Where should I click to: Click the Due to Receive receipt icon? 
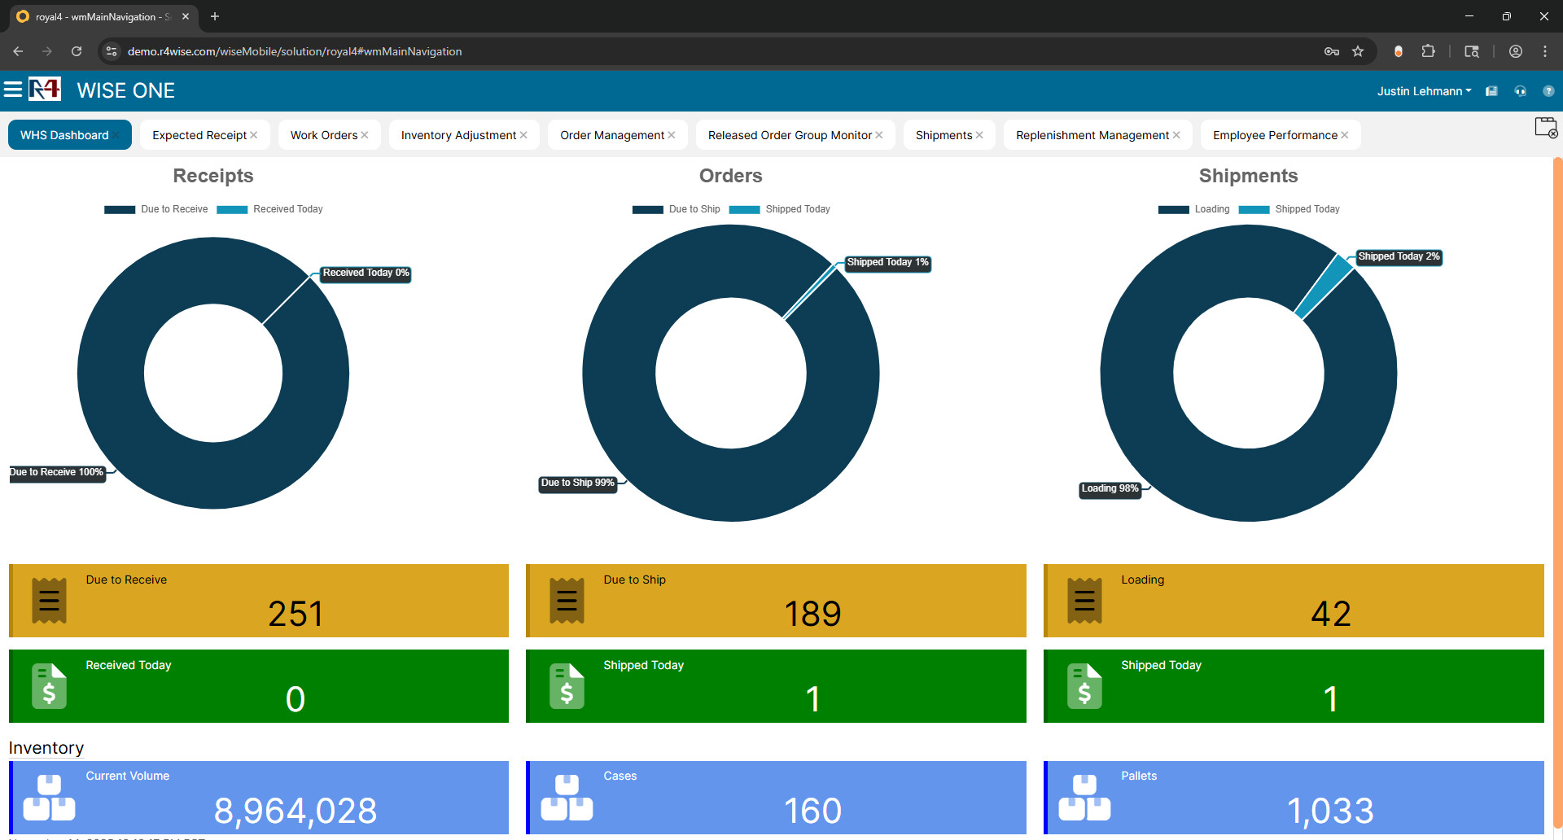[49, 601]
